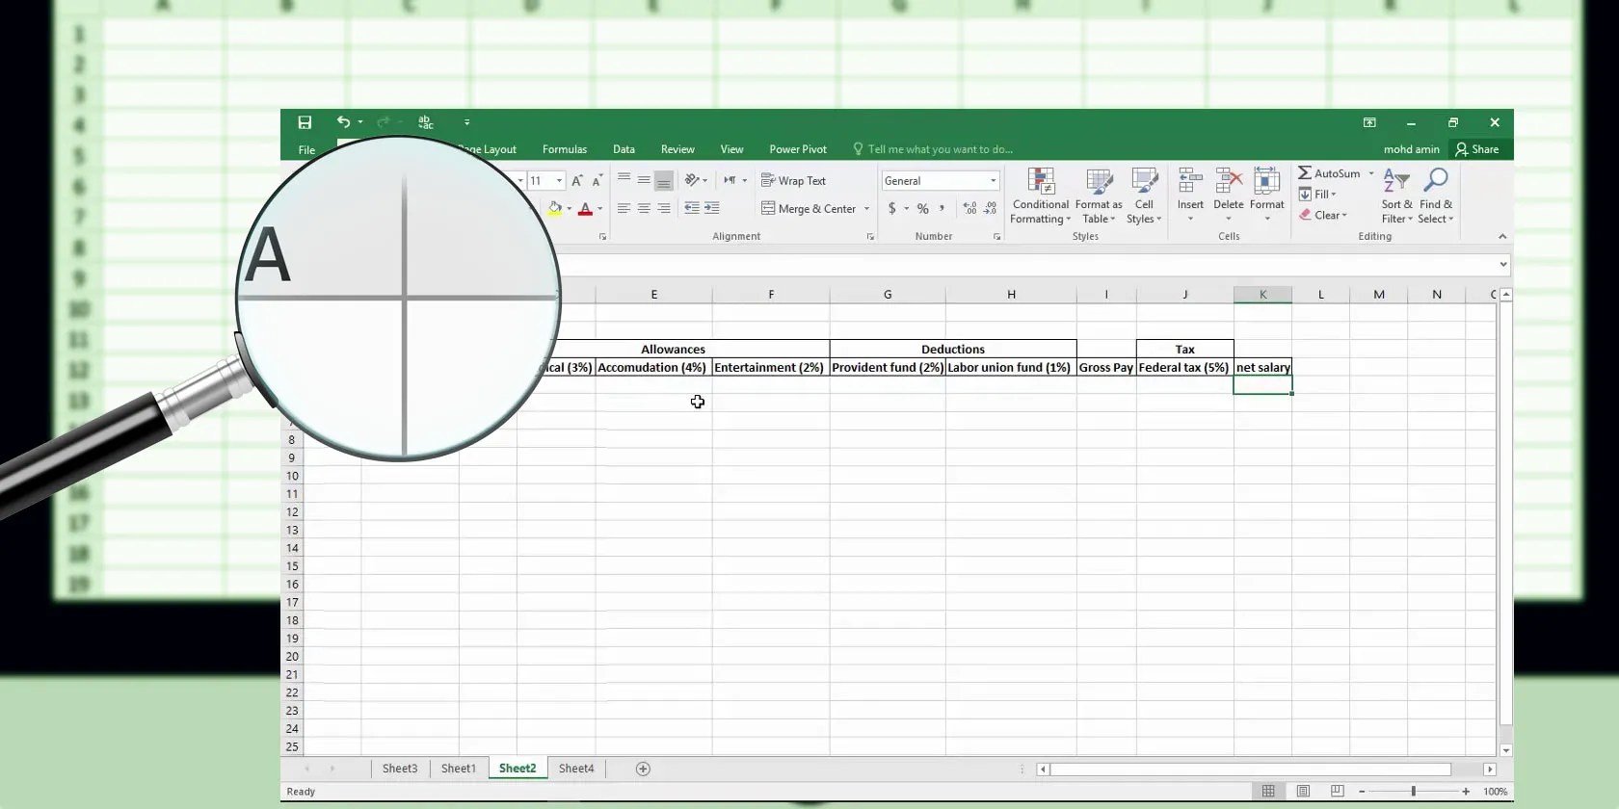Click the Orientation text angle icon
1619x809 pixels.
tap(692, 180)
